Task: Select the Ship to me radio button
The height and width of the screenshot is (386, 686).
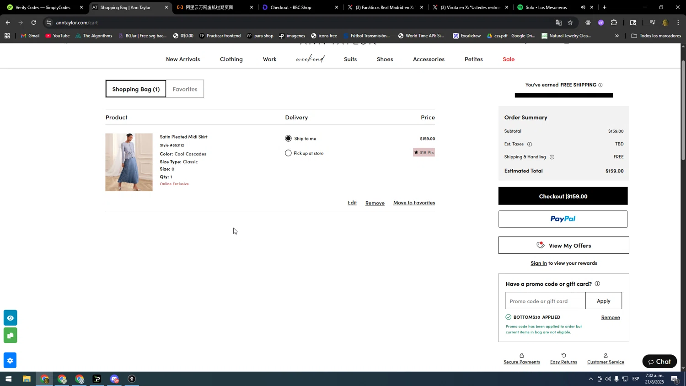Action: pyautogui.click(x=288, y=139)
